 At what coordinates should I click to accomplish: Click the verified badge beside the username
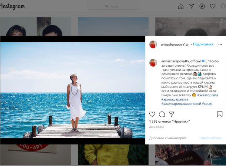203,61
